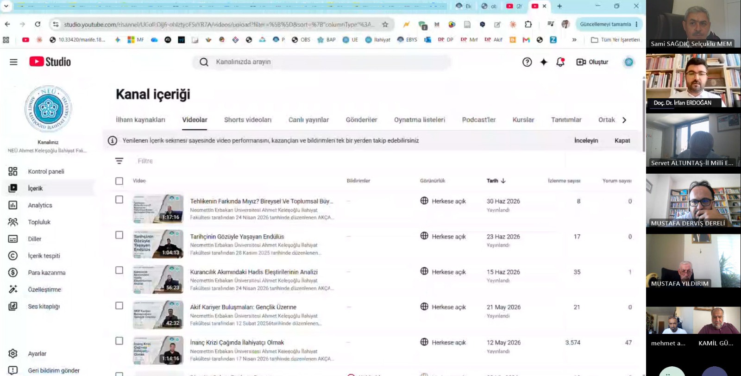Open the Studio help question mark icon
This screenshot has height=376, width=741.
click(527, 62)
